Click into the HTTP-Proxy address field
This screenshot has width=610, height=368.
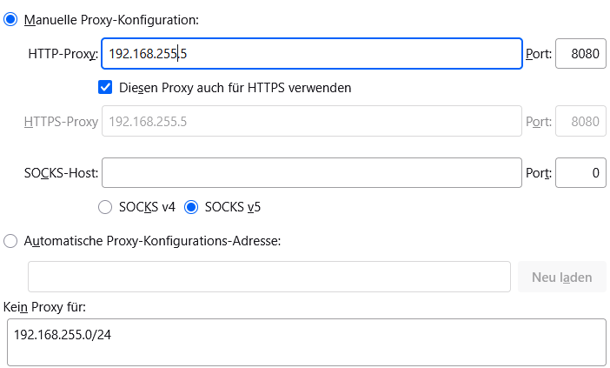coord(311,54)
